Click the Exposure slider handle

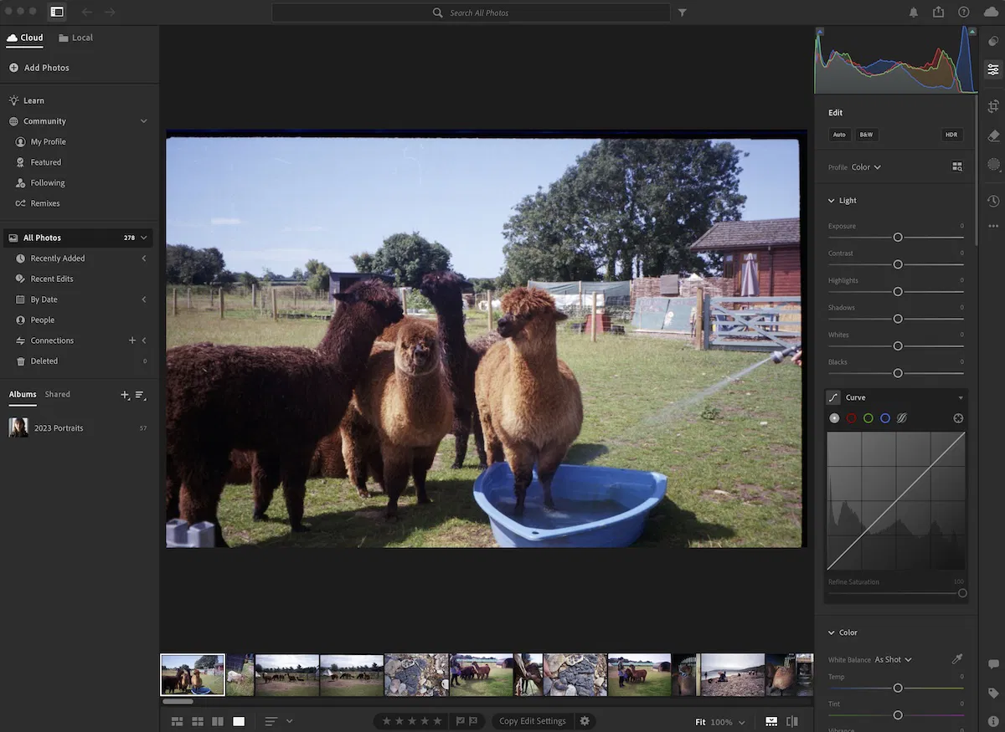(898, 238)
